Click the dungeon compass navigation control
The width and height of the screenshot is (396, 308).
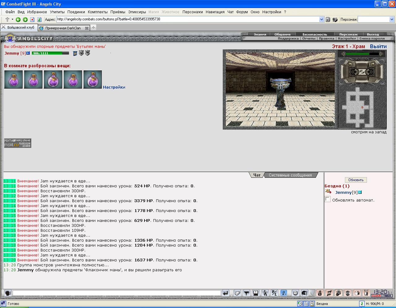tap(362, 72)
